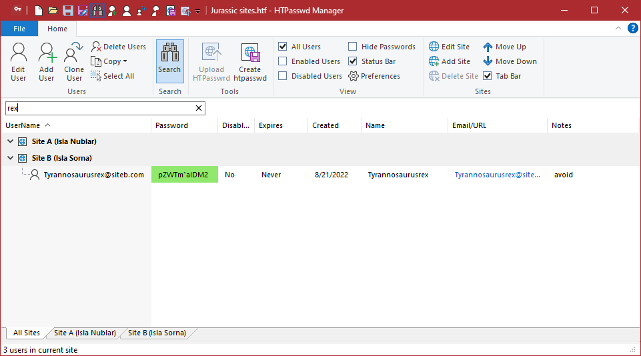Viewport: 641px width, 356px height.
Task: Click the key app icon in title bar
Action: coord(17,10)
